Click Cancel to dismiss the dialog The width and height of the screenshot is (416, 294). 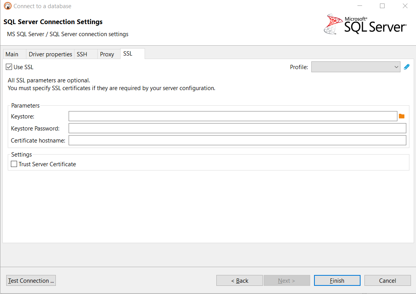(x=387, y=280)
